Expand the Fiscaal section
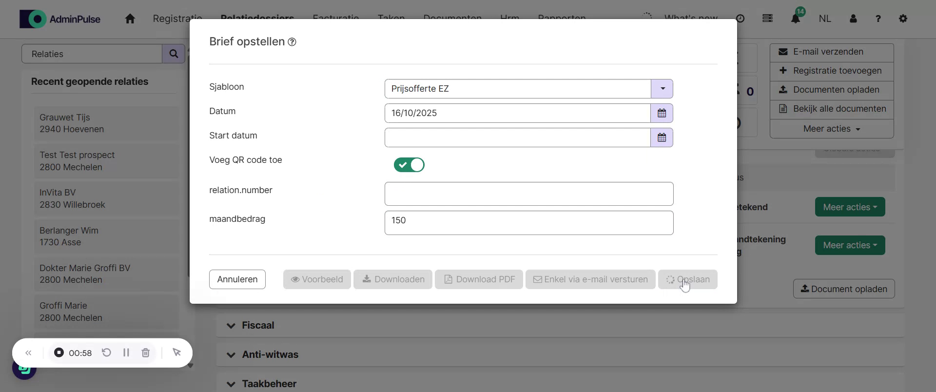This screenshot has width=936, height=392. pyautogui.click(x=560, y=325)
